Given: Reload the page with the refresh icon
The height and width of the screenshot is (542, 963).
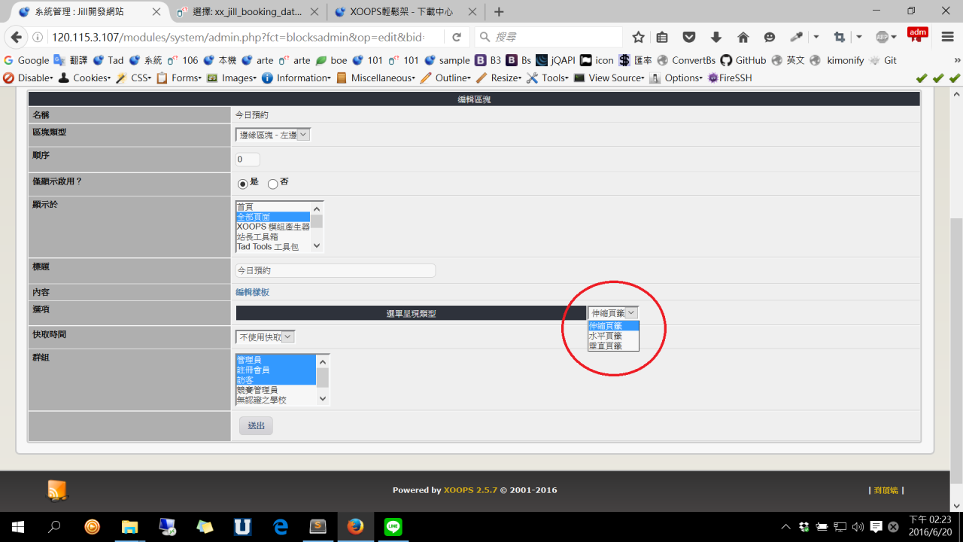Looking at the screenshot, I should pos(457,37).
